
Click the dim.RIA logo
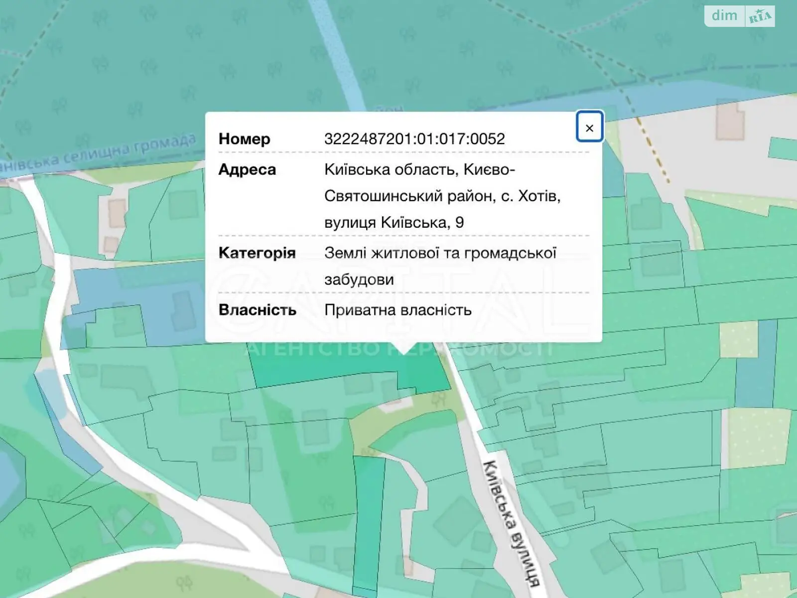(x=739, y=16)
